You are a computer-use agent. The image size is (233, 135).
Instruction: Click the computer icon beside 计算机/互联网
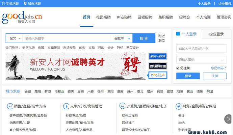[x=123, y=106]
